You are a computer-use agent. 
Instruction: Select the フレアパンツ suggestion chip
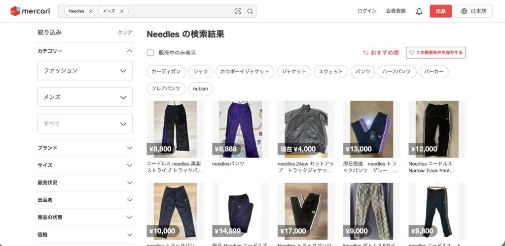tap(166, 89)
